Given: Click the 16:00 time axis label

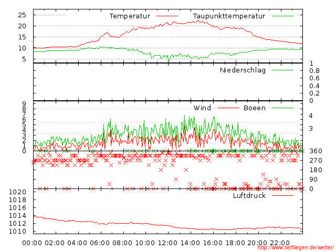Looking at the screenshot, I should pyautogui.click(x=213, y=243).
